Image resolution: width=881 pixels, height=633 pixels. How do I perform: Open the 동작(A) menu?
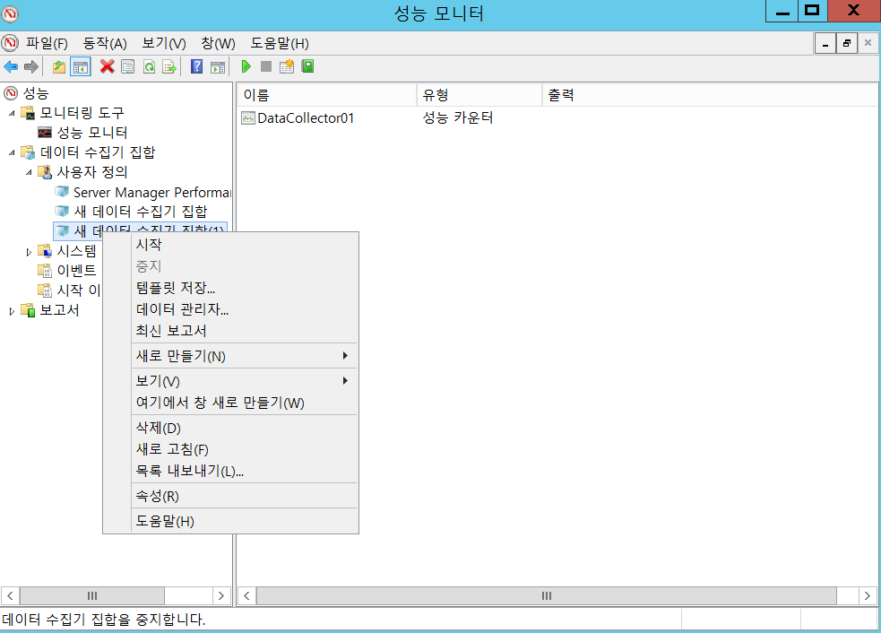[105, 43]
